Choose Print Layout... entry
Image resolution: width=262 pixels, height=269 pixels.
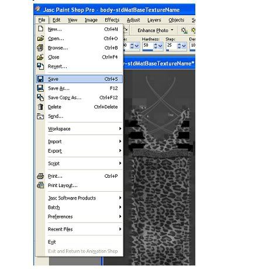pyautogui.click(x=80, y=185)
